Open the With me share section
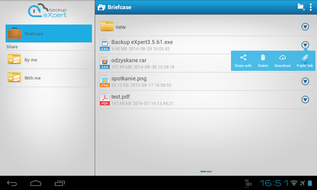 tap(49, 78)
